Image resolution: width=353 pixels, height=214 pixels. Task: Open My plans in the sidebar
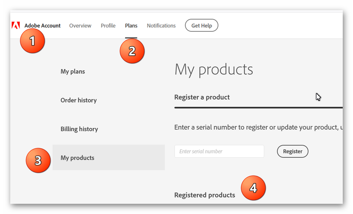pyautogui.click(x=73, y=72)
